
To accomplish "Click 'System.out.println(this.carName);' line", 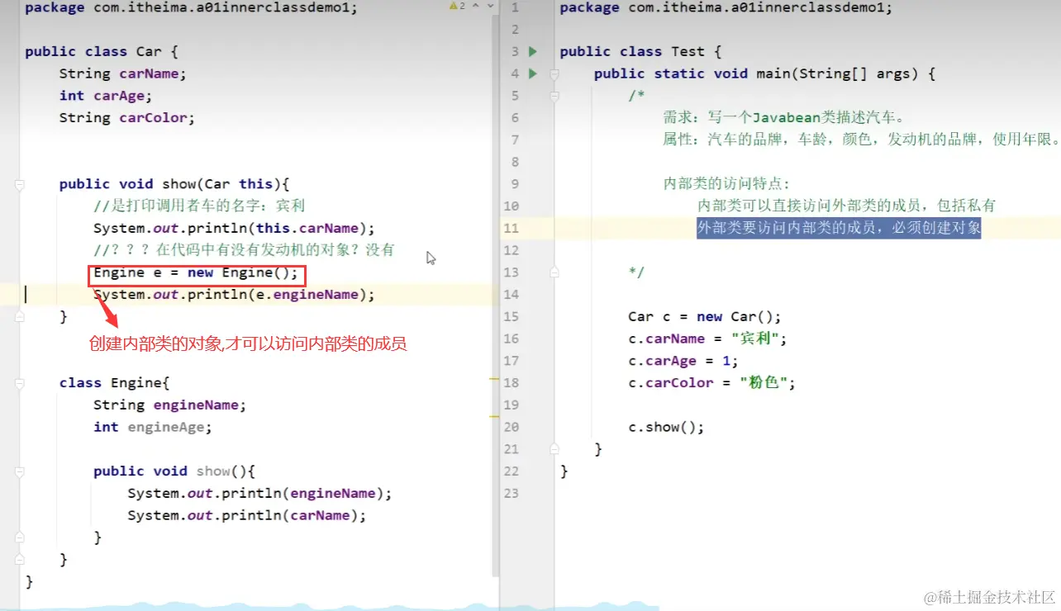I will coord(234,228).
